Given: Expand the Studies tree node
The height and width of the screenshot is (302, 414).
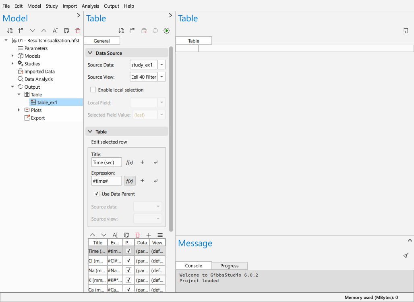Looking at the screenshot, I should click(x=12, y=63).
